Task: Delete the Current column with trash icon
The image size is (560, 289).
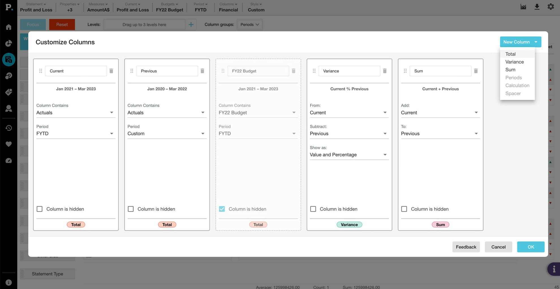Action: [x=111, y=71]
